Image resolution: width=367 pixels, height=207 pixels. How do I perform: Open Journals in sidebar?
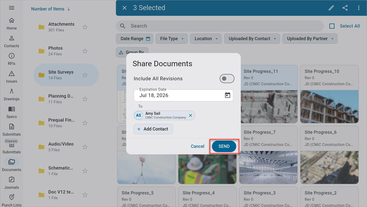(11, 183)
